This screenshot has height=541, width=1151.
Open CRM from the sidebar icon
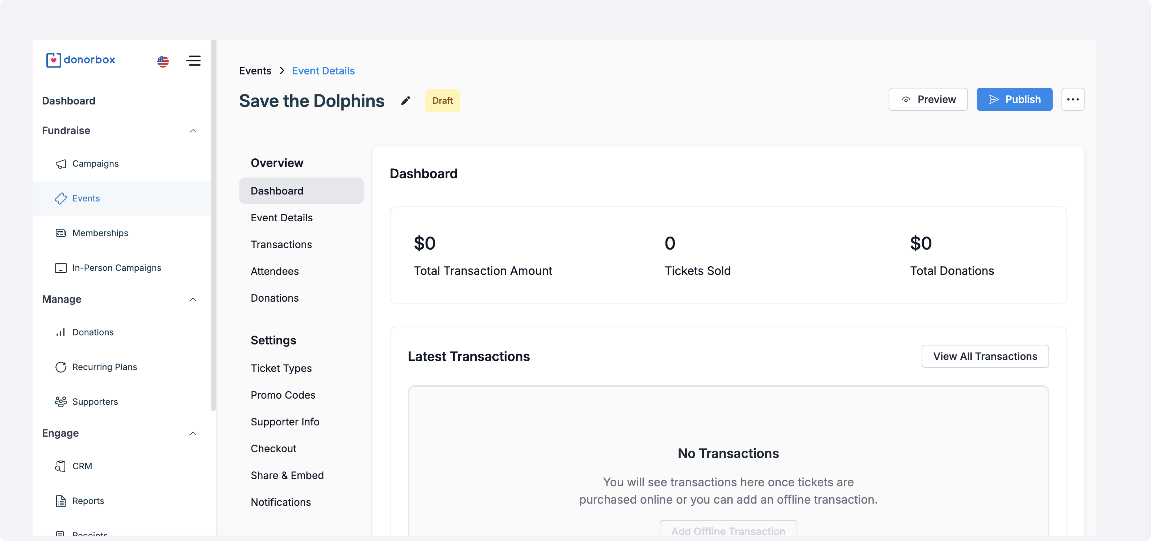61,466
